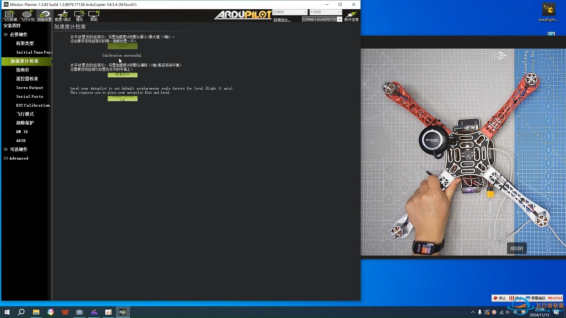566x318 pixels.
Task: Expand the Advanced settings section
Action: click(18, 158)
